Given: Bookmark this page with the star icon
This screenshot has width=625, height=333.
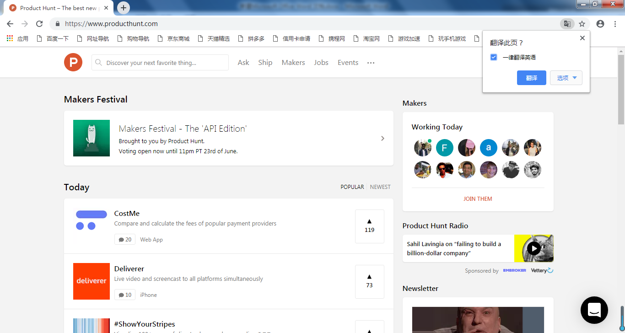Looking at the screenshot, I should [582, 24].
